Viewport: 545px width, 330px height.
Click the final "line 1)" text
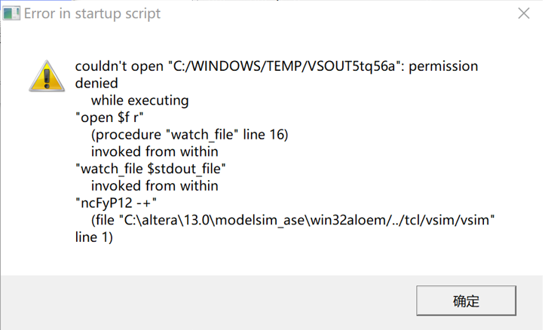[93, 236]
